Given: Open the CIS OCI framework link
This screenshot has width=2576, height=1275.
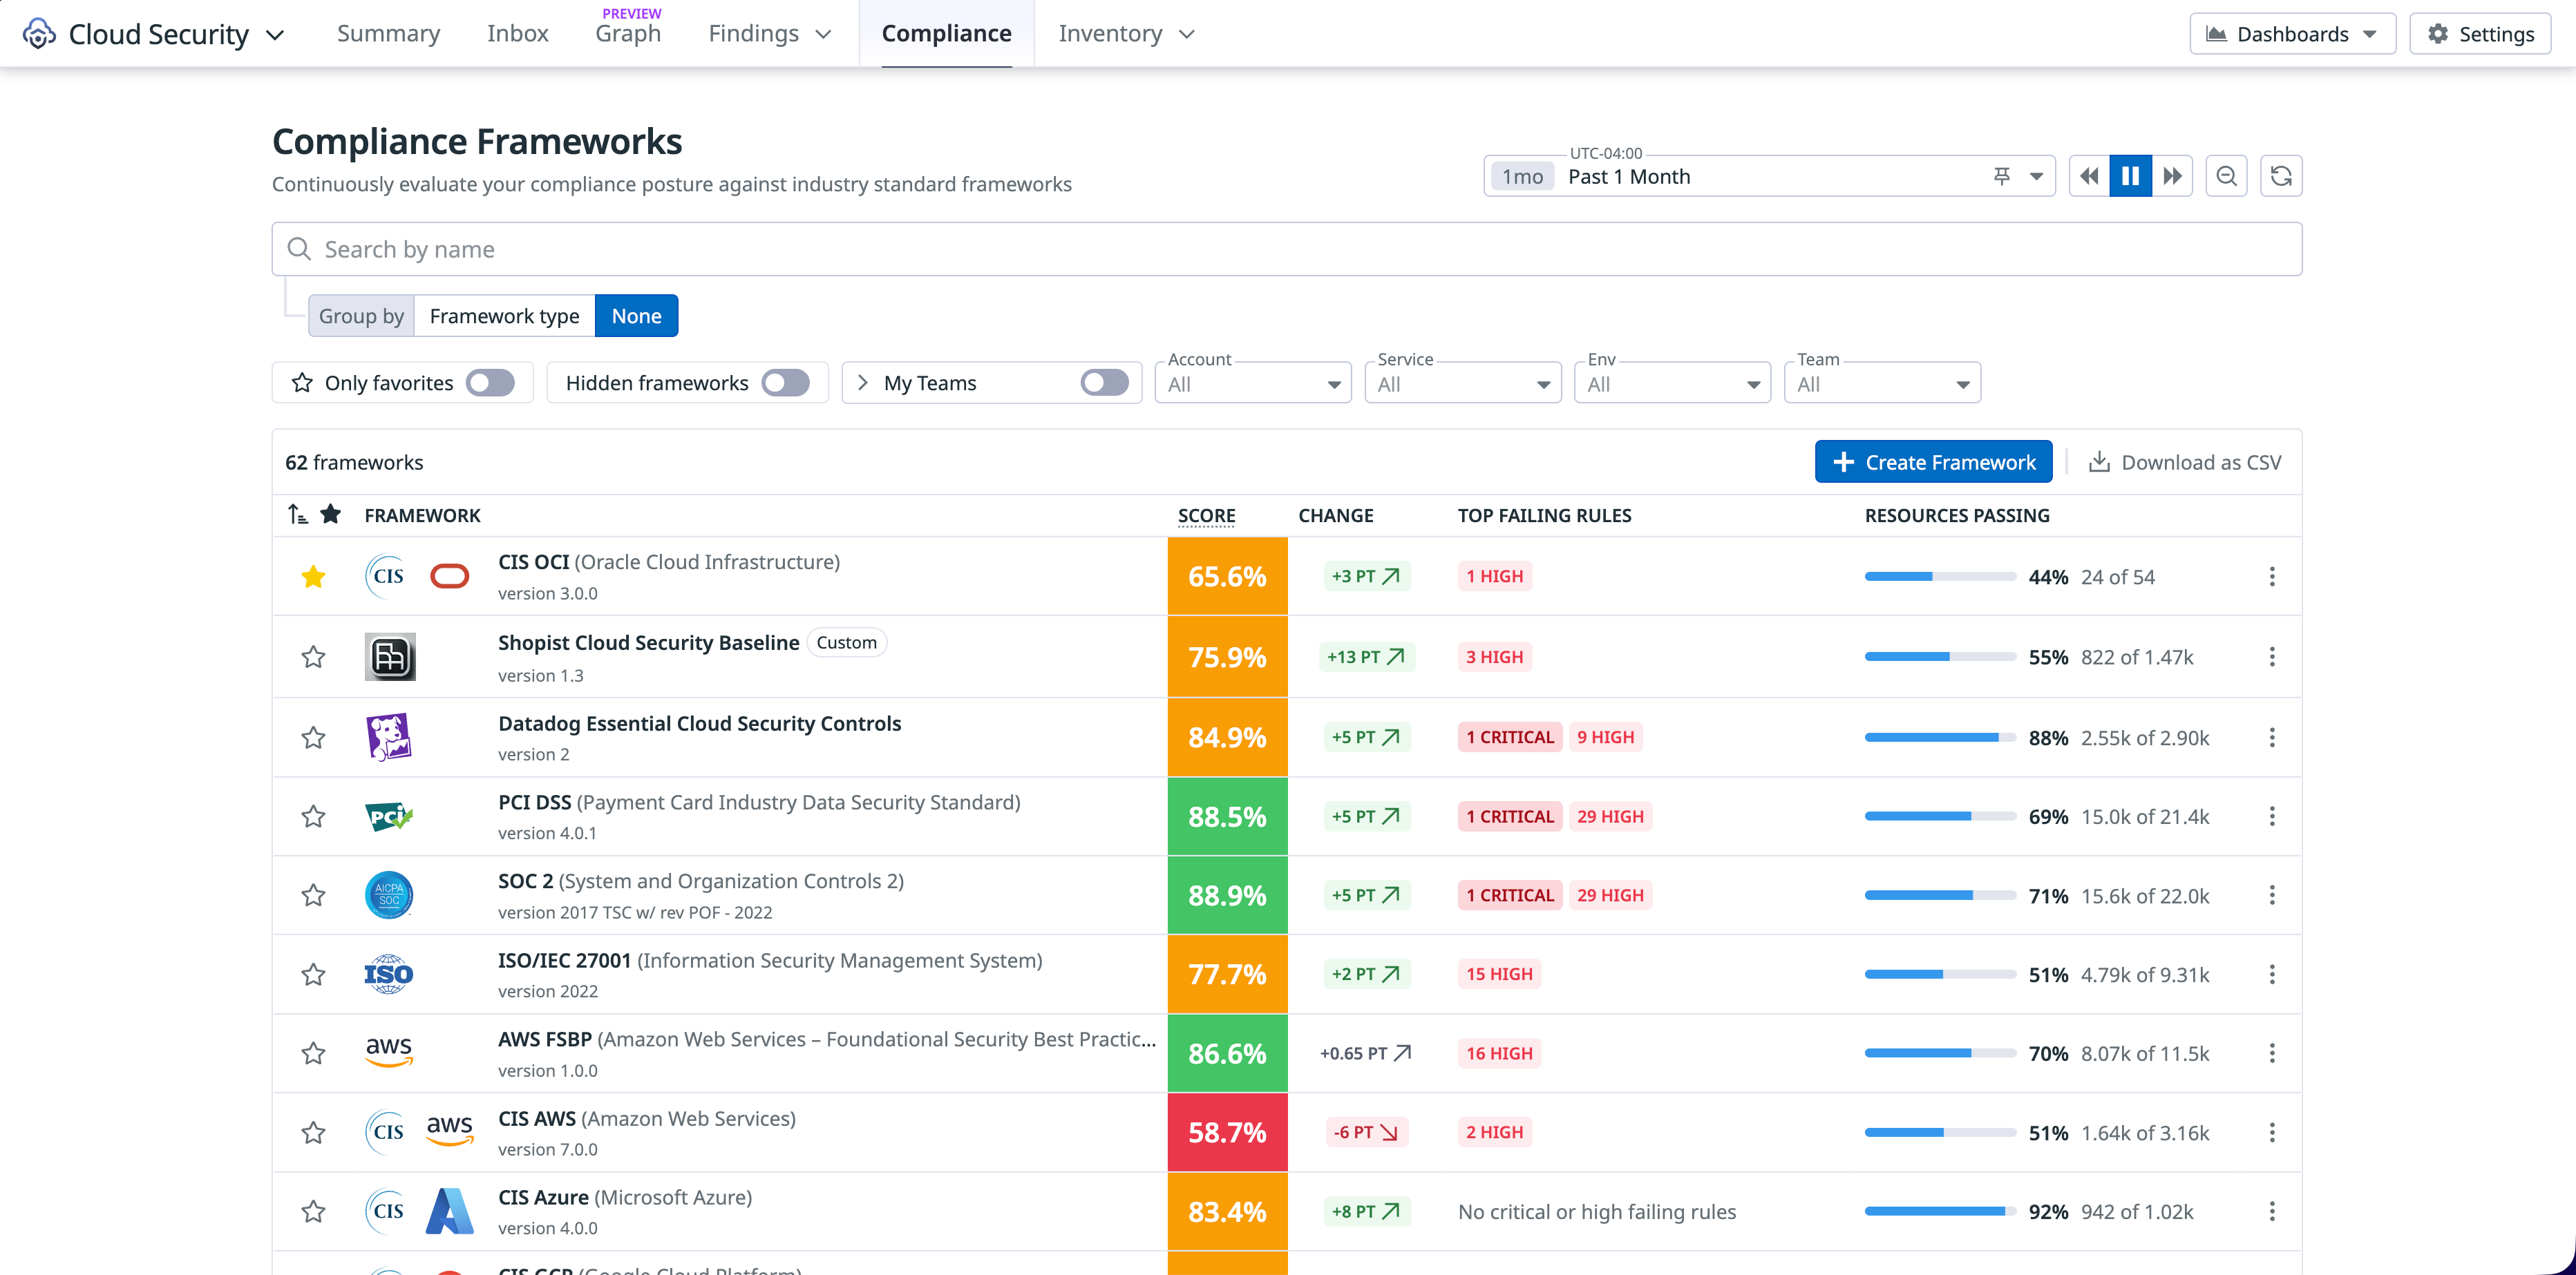Looking at the screenshot, I should (668, 562).
